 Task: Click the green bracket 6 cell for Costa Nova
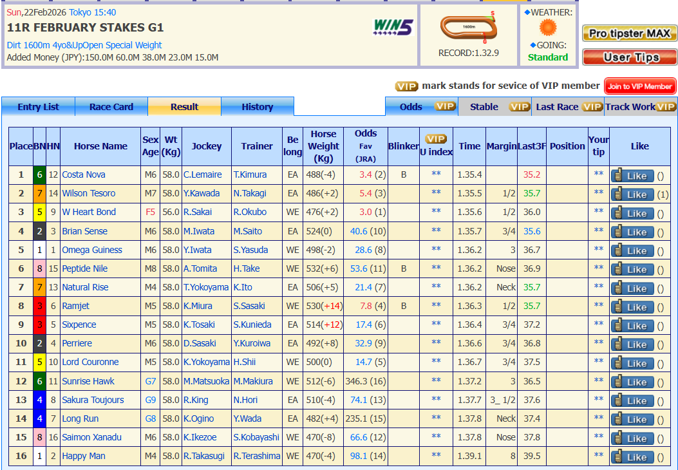point(39,174)
